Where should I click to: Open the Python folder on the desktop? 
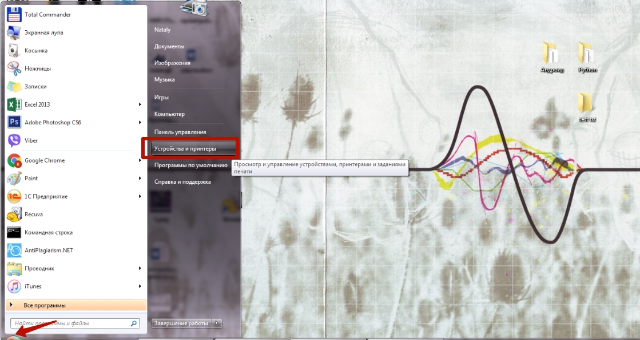tap(587, 58)
